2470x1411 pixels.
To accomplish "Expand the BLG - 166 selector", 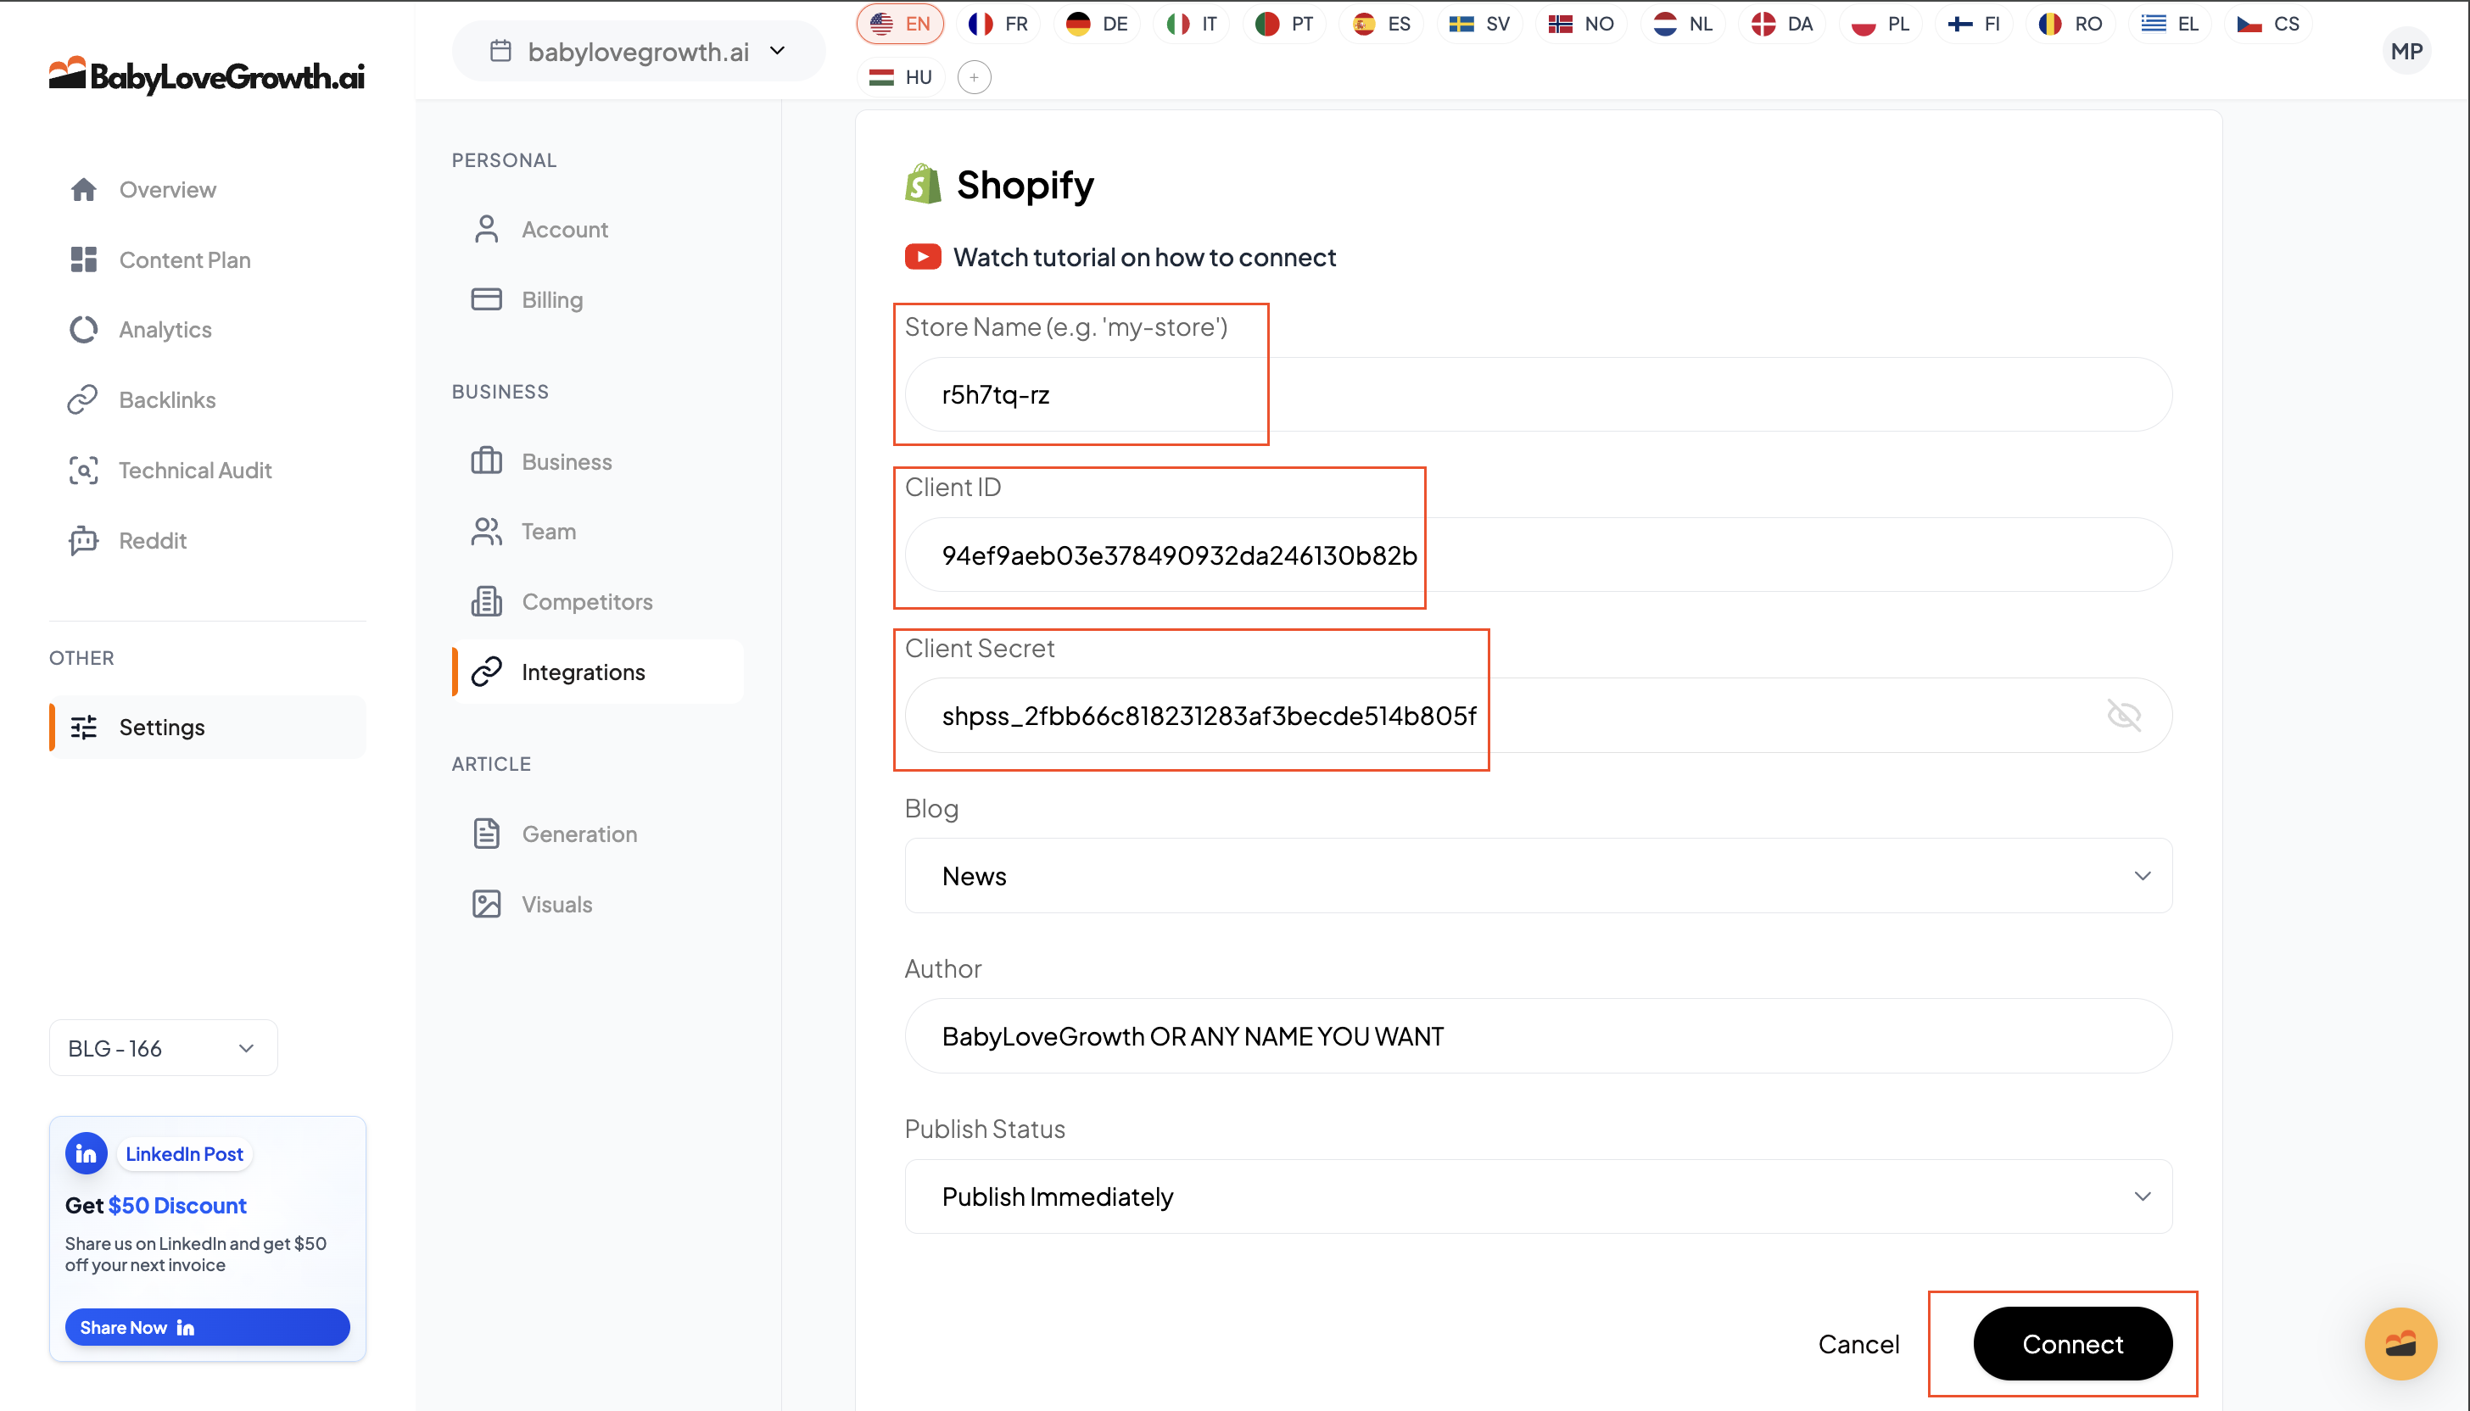I will point(163,1047).
